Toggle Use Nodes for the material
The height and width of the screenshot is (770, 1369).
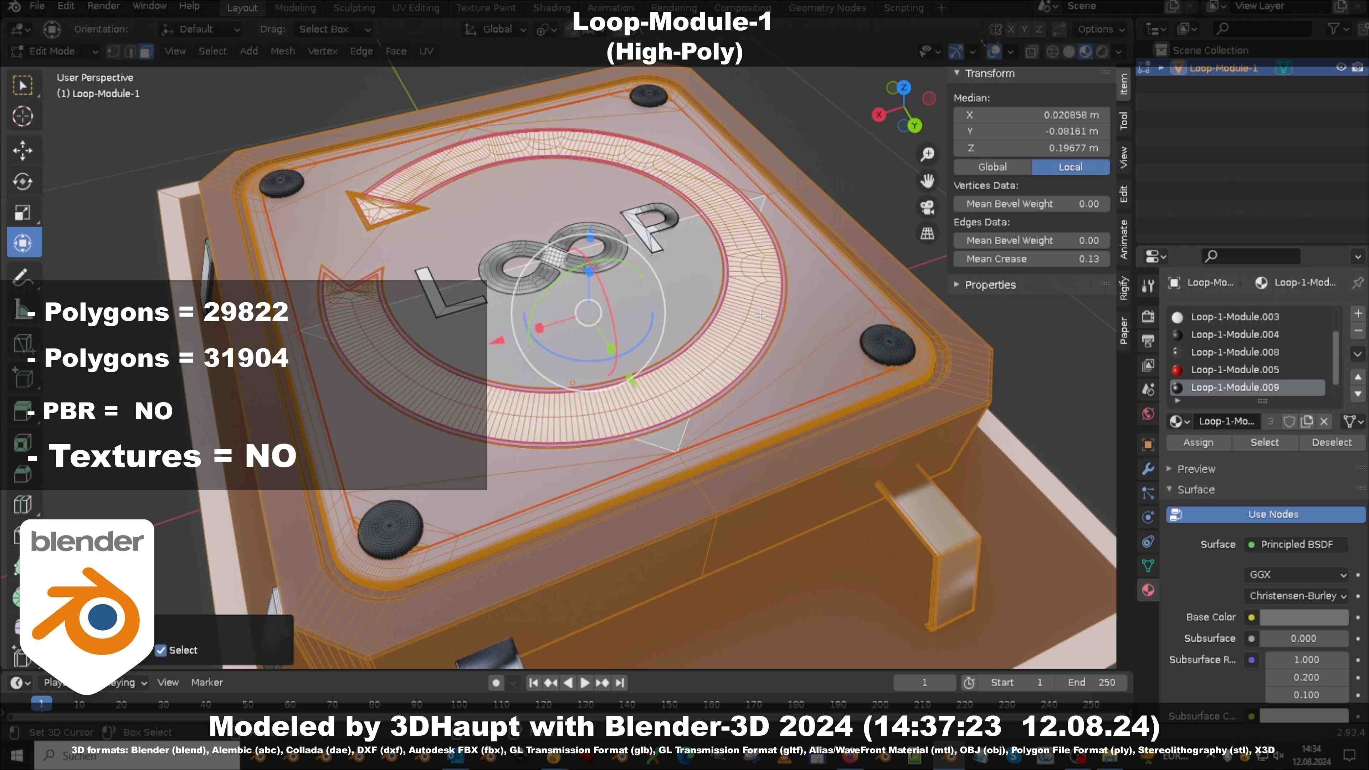pyautogui.click(x=1265, y=514)
